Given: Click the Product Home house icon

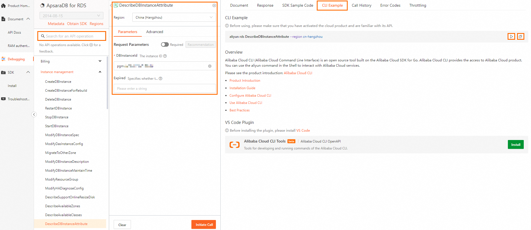Looking at the screenshot, I should click(3, 6).
